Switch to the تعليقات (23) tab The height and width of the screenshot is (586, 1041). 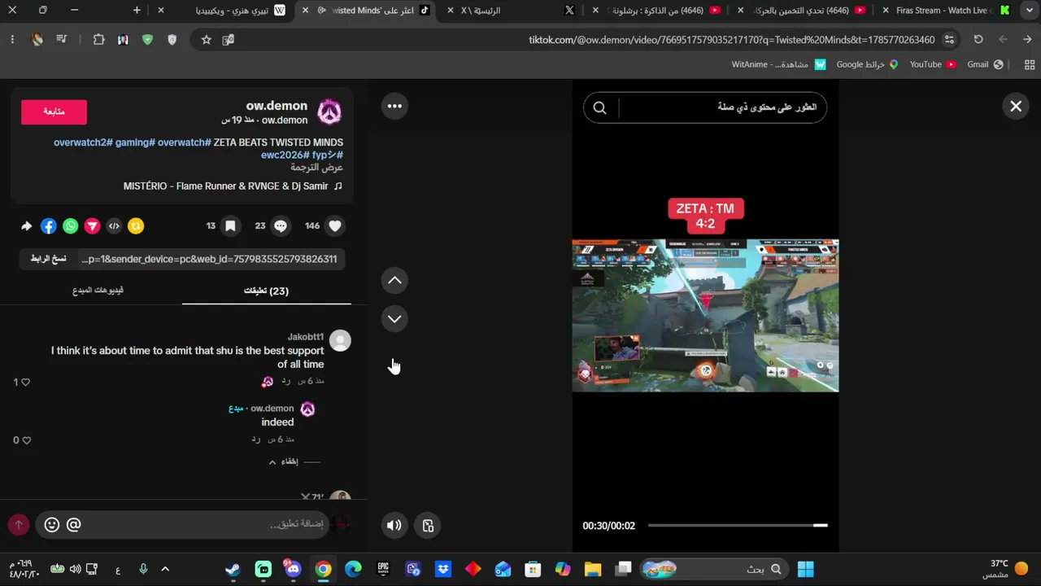267,291
